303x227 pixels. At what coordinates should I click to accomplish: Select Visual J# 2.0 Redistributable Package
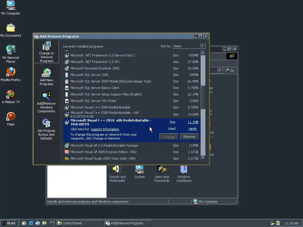132,145
